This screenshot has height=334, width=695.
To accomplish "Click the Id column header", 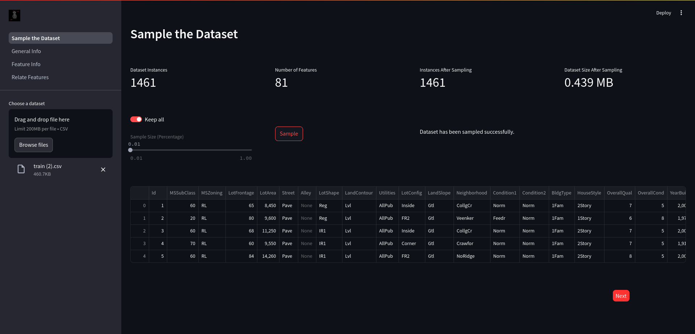I will [158, 193].
